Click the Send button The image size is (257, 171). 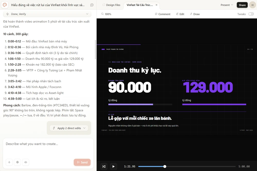point(82,162)
